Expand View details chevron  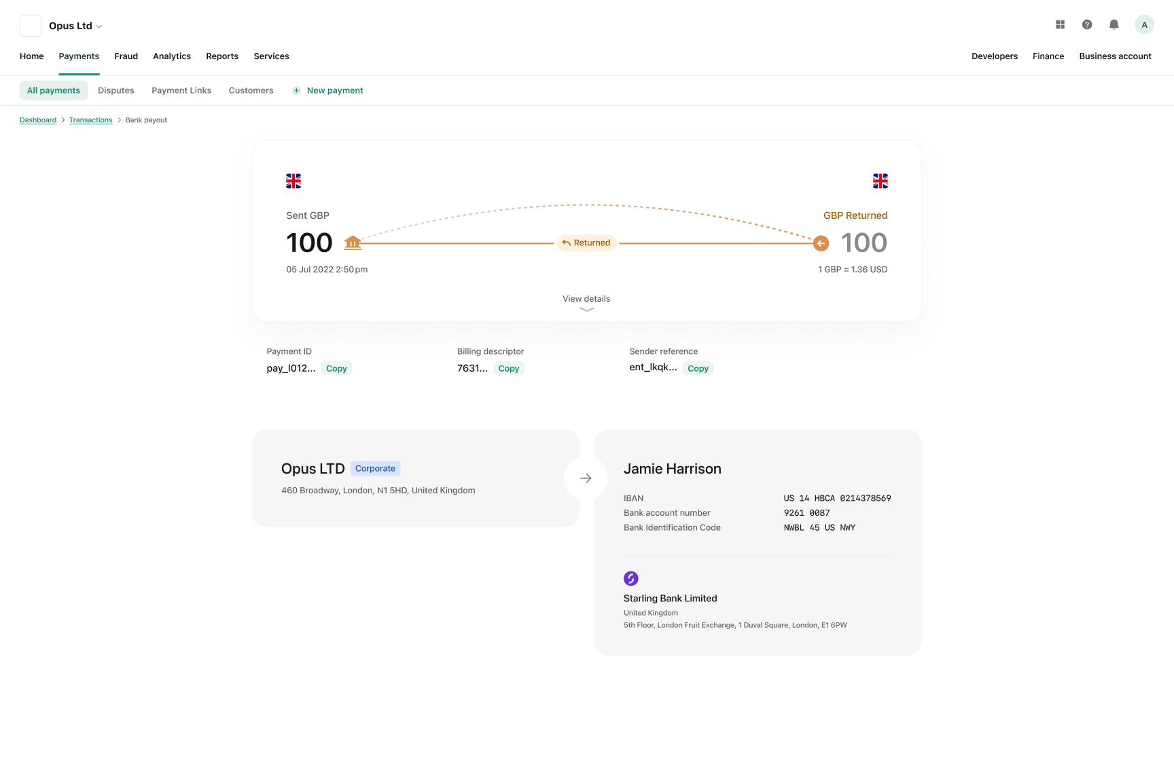point(587,309)
